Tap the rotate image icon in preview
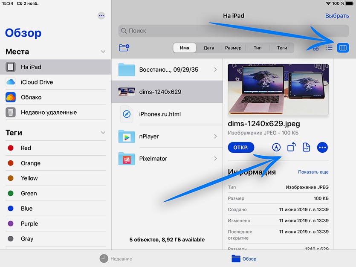Image resolution: width=356 pixels, height=267 pixels. (292, 147)
